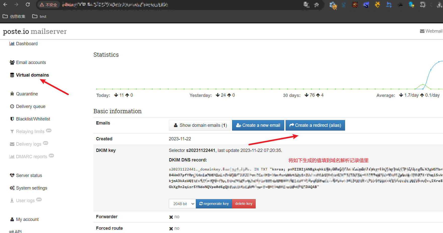443x233 pixels.
Task: Open the 2048 bit key size dropdown
Action: (182, 204)
